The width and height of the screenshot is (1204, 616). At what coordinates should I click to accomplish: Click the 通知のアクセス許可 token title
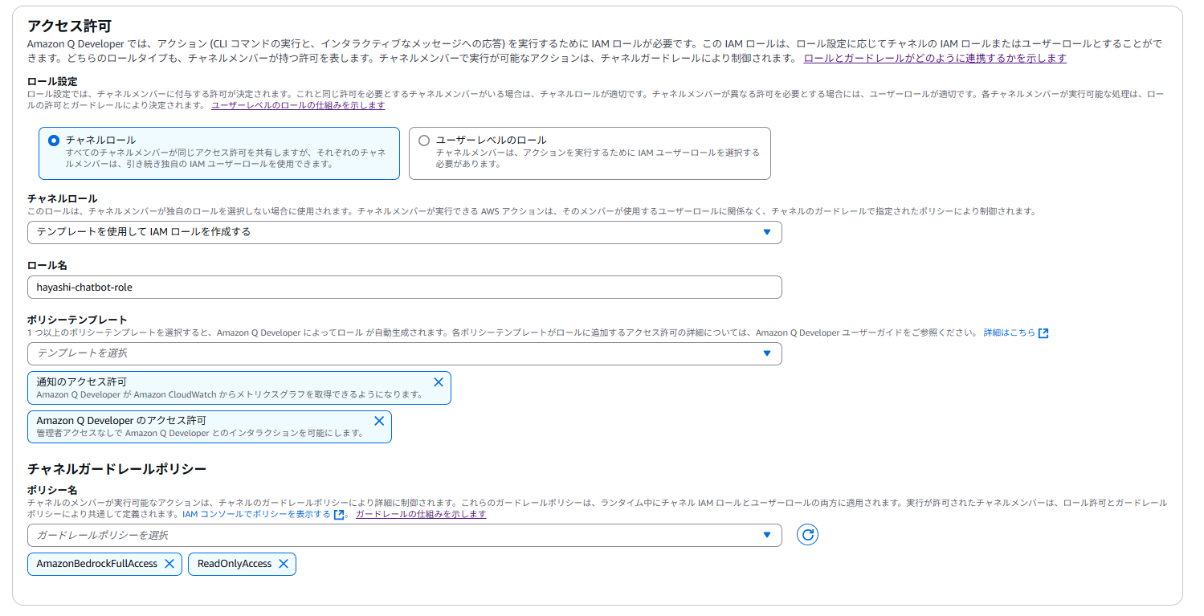(81, 382)
